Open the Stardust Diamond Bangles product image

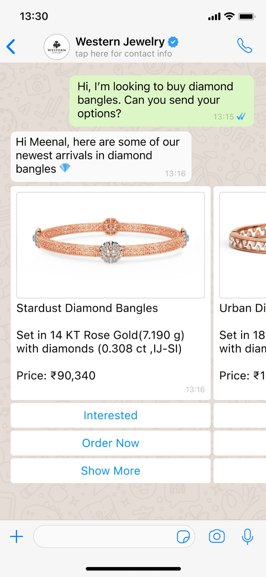[111, 245]
